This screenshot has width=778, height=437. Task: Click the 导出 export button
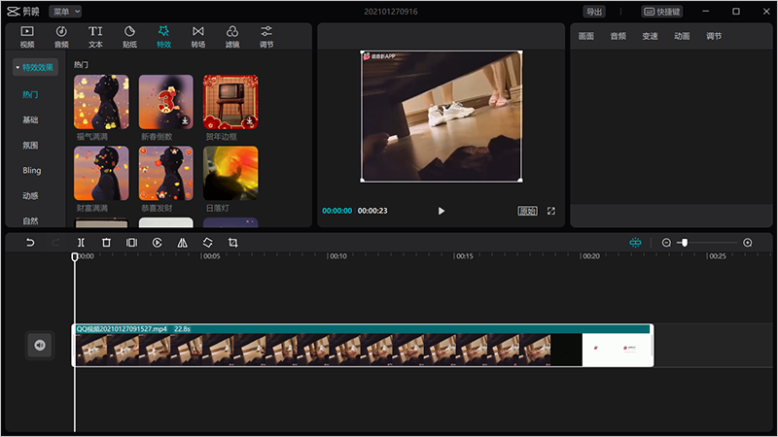[593, 12]
